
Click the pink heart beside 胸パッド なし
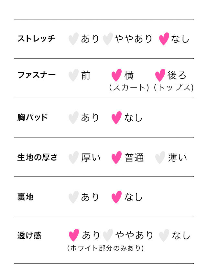click(116, 117)
